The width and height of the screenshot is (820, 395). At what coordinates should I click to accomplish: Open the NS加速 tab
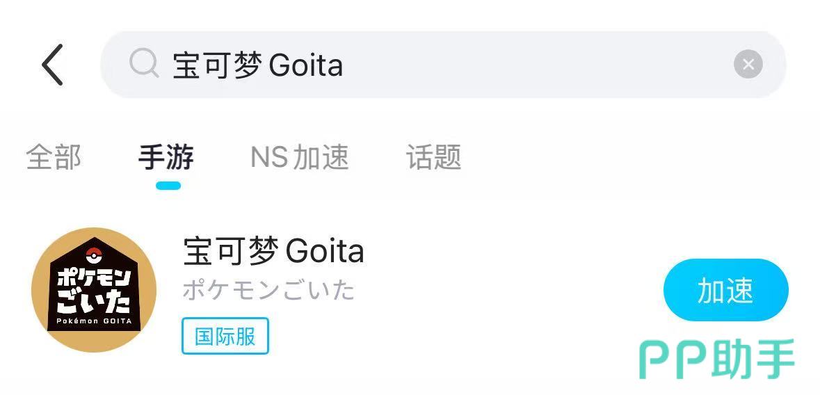[299, 157]
